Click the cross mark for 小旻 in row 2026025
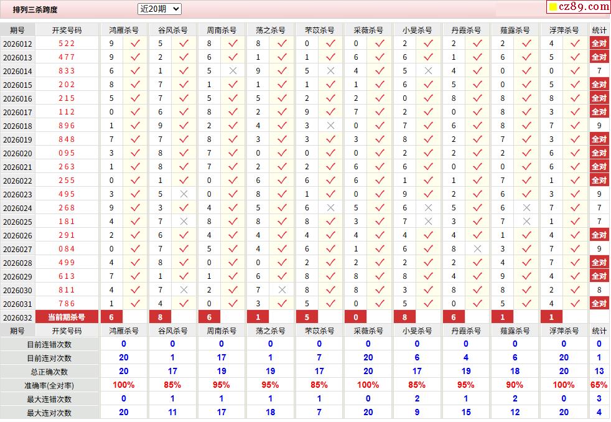Image resolution: width=611 pixels, height=422 pixels. coord(428,222)
